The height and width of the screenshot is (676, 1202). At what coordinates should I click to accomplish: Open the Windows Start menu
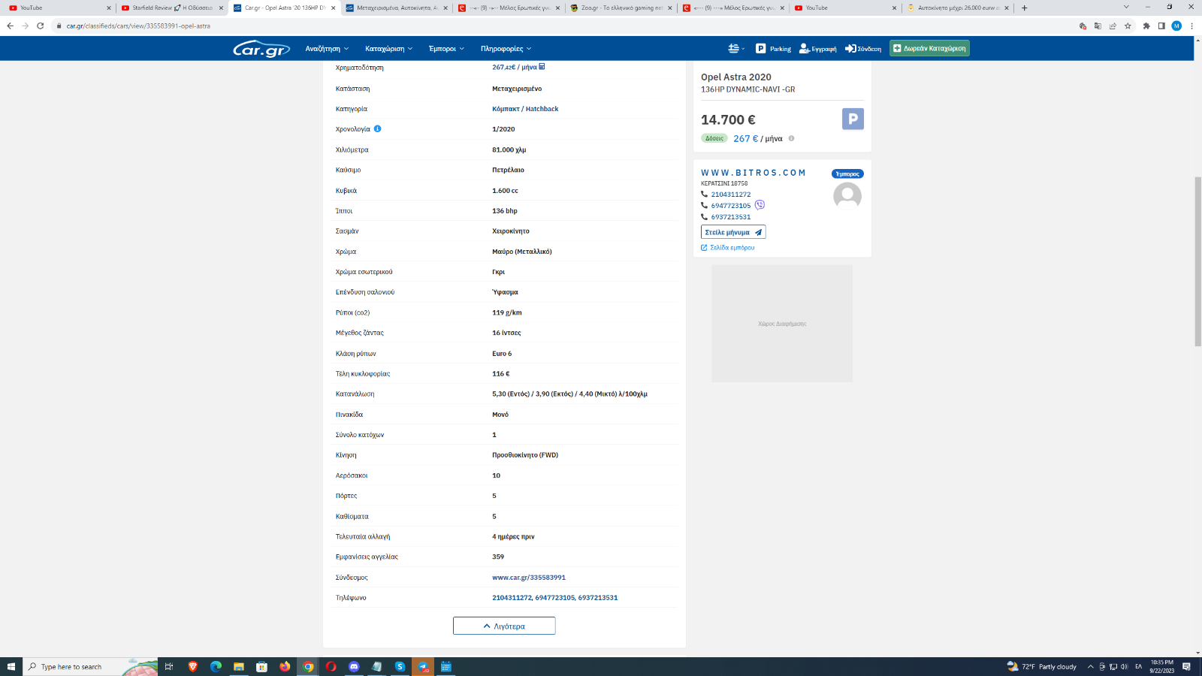tap(11, 666)
